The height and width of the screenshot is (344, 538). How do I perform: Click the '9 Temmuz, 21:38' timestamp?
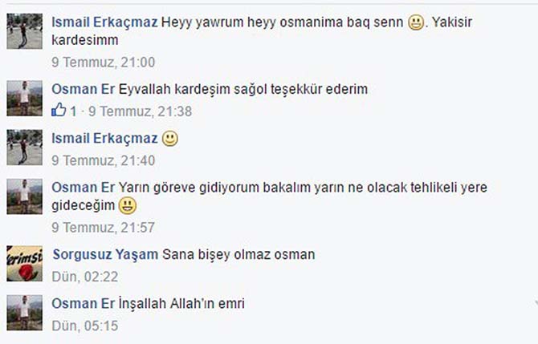pos(140,111)
